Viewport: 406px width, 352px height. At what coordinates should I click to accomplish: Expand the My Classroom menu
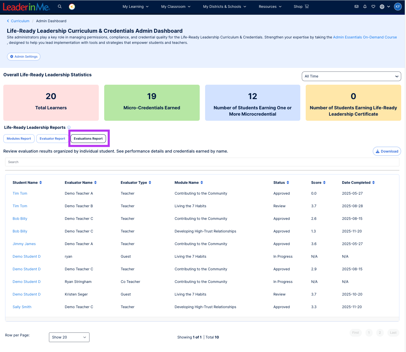click(x=176, y=7)
